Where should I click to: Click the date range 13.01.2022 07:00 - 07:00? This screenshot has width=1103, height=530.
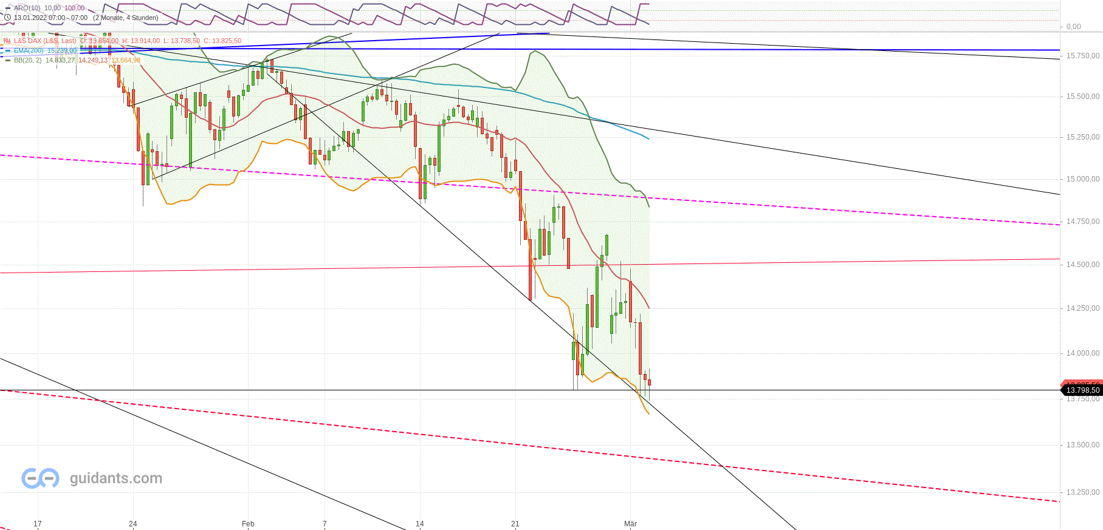tap(51, 18)
